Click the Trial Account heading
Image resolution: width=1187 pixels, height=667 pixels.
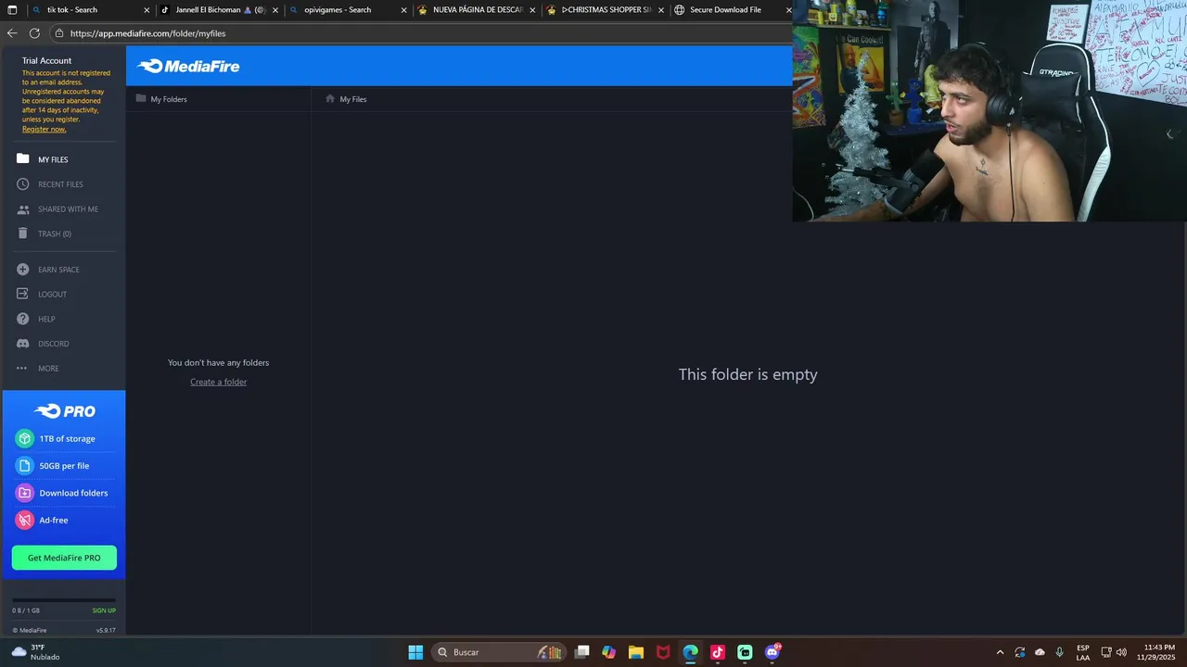coord(46,60)
